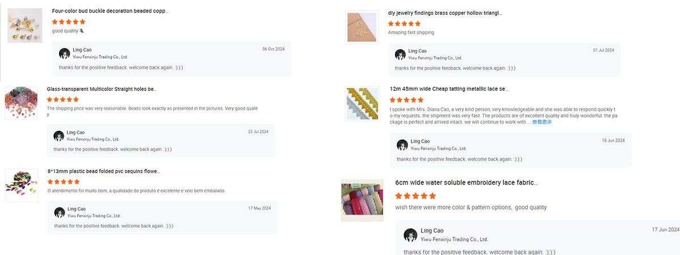Open the glass multicolor beads product thumbnail
This screenshot has width=680, height=255.
(21, 103)
